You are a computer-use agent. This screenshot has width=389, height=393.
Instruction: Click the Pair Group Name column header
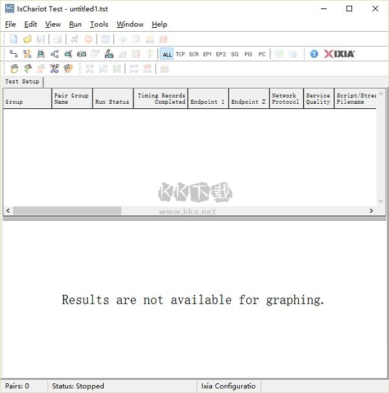coord(71,99)
